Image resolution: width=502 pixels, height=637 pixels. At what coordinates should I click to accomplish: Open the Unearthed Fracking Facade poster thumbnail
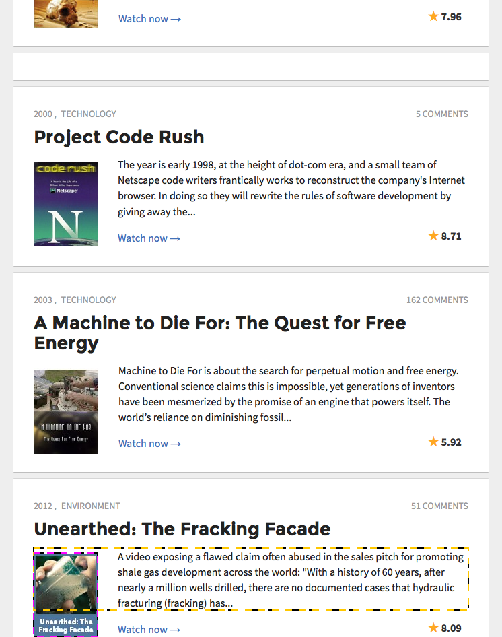pyautogui.click(x=65, y=594)
